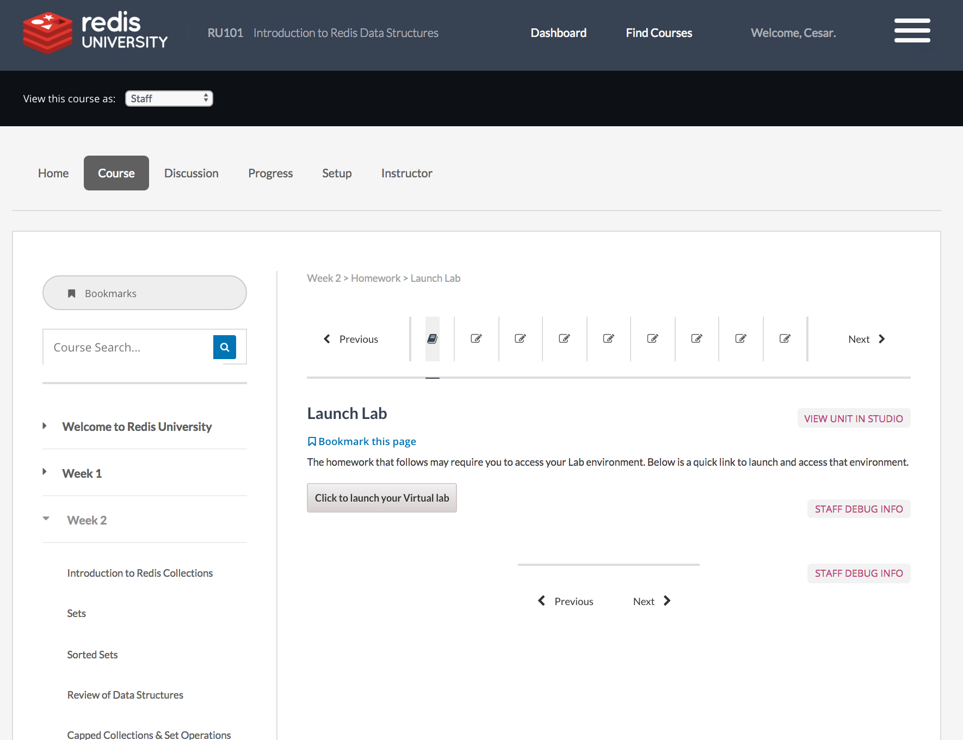Expand Welcome to Redis University section
963x740 pixels.
click(137, 427)
